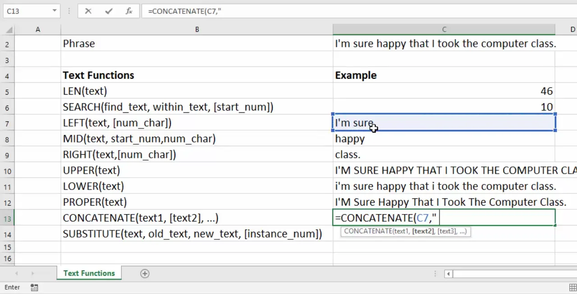Click the CONCATENATE function name in the tooltip
The height and width of the screenshot is (294, 577).
[368, 231]
